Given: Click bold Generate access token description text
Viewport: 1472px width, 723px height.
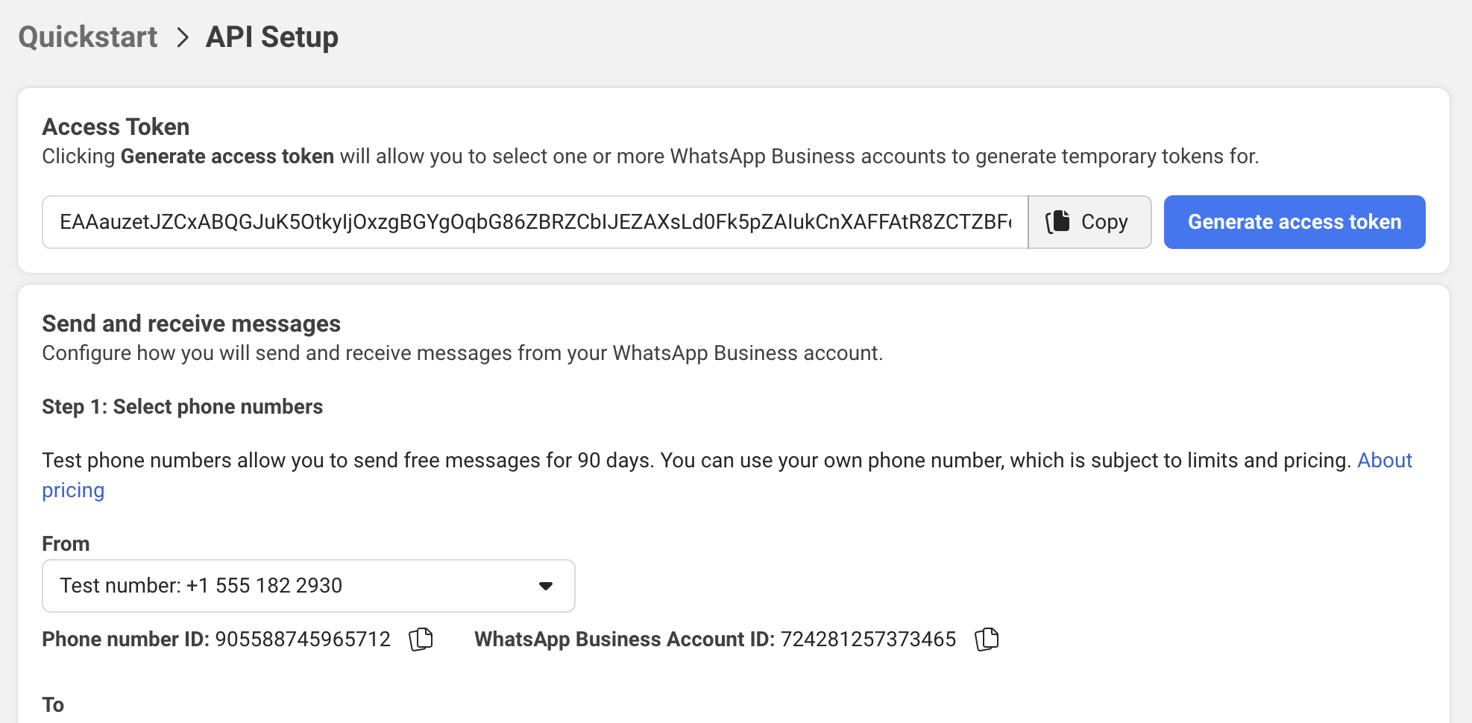Looking at the screenshot, I should tap(227, 157).
